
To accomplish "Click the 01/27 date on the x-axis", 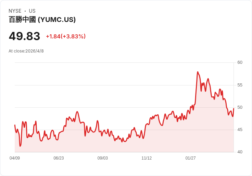I will coord(190,158).
